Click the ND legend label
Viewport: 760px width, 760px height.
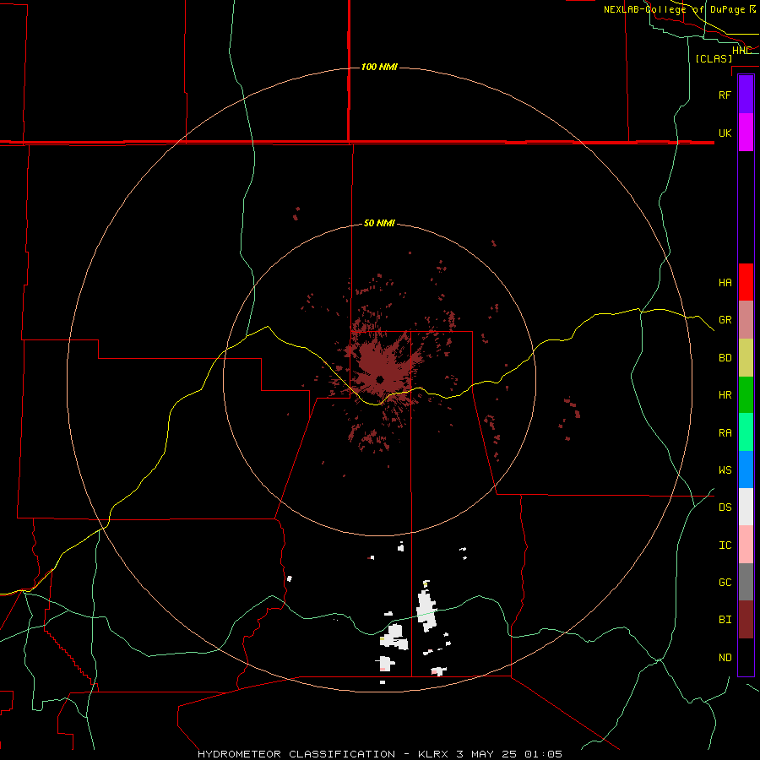pyautogui.click(x=725, y=658)
